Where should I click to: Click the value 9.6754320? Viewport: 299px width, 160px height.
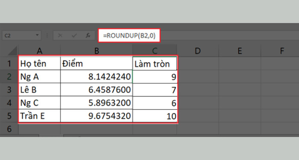click(x=97, y=116)
